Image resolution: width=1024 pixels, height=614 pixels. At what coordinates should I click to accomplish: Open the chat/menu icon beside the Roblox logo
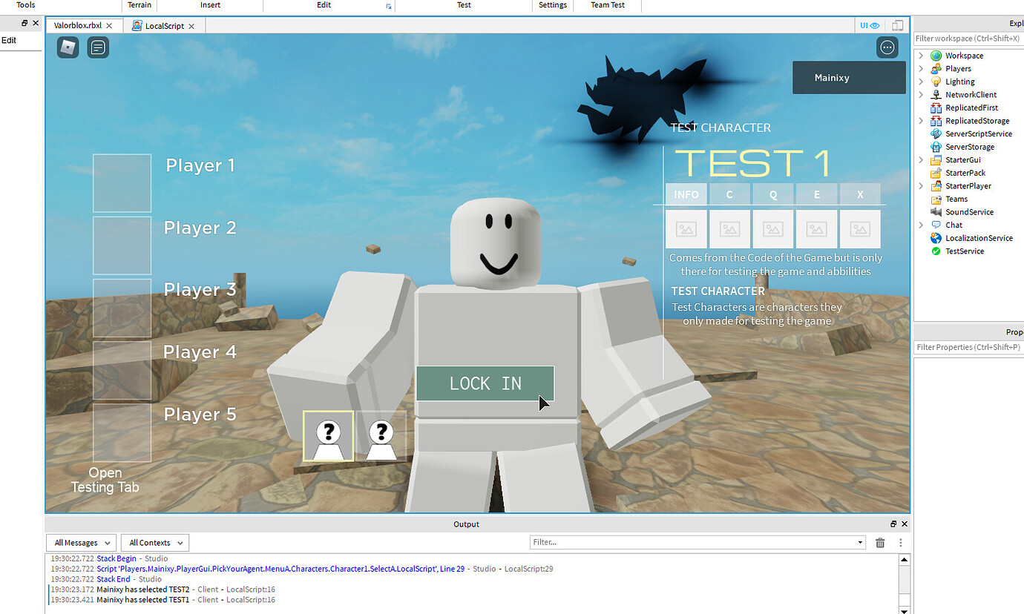98,47
